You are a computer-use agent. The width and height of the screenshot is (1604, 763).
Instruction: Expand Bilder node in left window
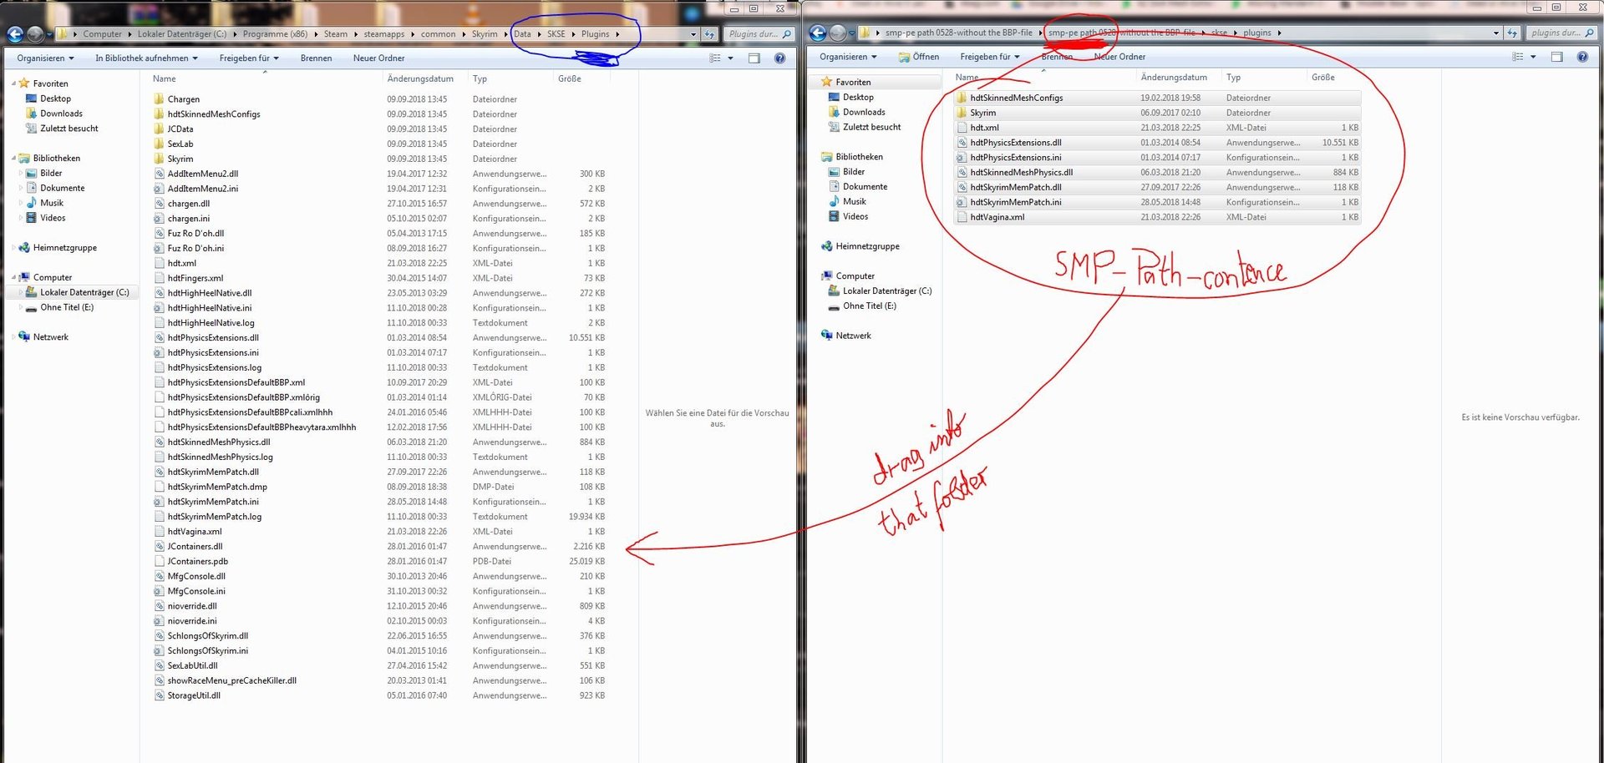coord(21,173)
